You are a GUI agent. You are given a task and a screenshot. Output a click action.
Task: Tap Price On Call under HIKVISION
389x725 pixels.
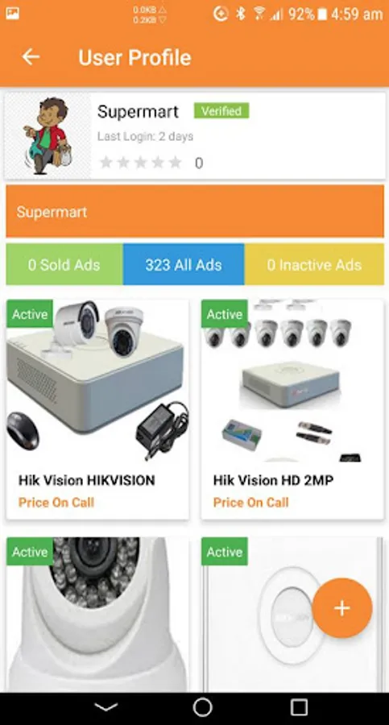pos(56,503)
